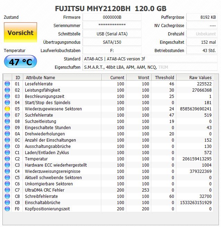
Task: Click the Standard field ATA8-ACS
Action: click(x=150, y=59)
